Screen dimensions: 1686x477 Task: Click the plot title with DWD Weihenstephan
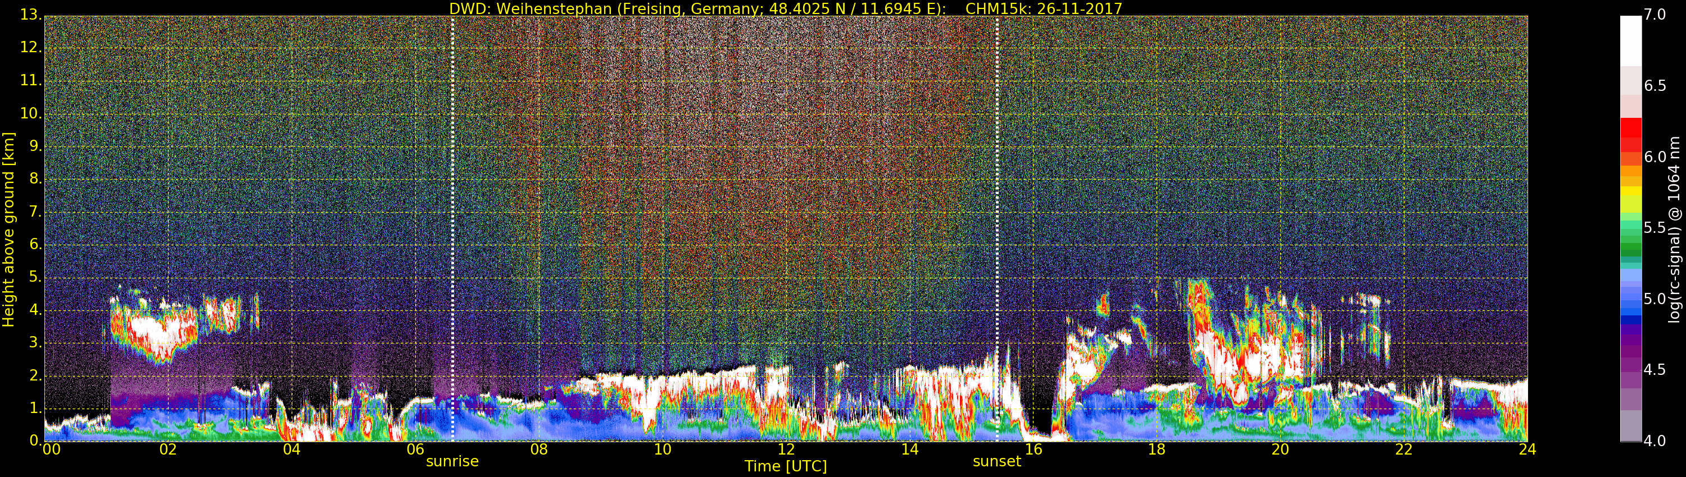tap(786, 8)
